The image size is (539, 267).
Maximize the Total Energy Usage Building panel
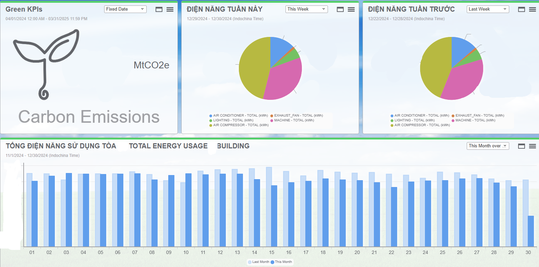pyautogui.click(x=522, y=146)
